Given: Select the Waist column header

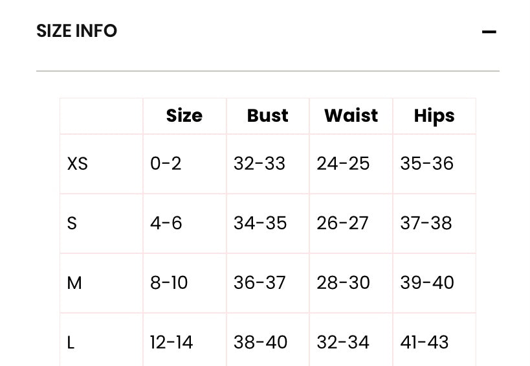Looking at the screenshot, I should click(351, 116).
